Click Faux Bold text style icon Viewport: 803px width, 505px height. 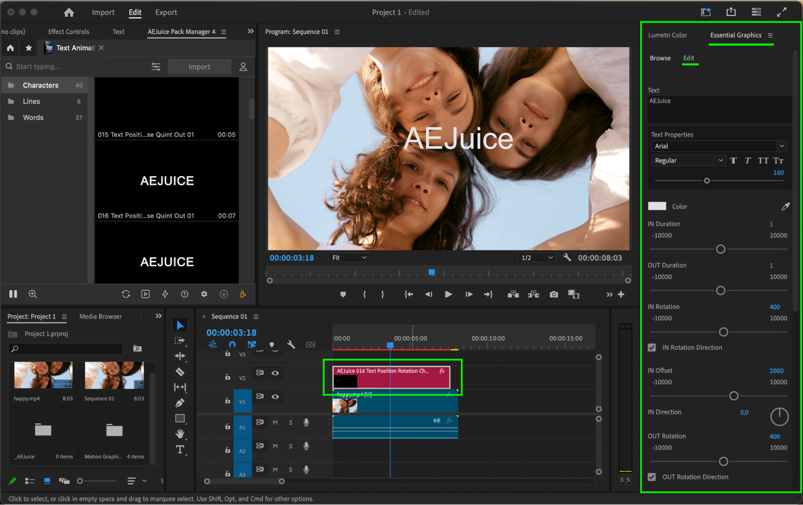[x=733, y=161]
